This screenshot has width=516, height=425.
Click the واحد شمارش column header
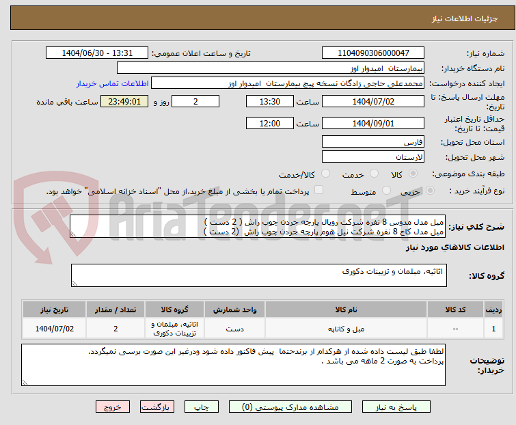[234, 310]
